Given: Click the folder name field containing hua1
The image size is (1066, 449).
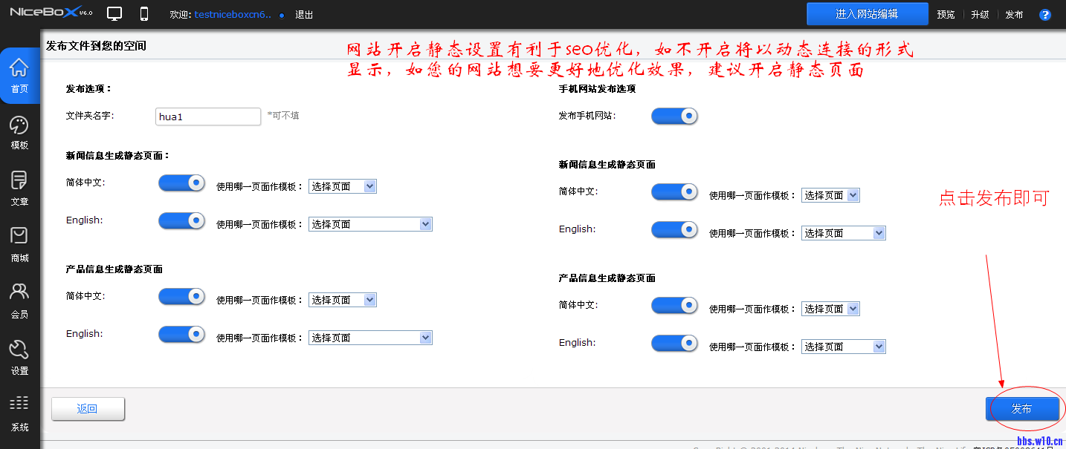Looking at the screenshot, I should point(208,117).
